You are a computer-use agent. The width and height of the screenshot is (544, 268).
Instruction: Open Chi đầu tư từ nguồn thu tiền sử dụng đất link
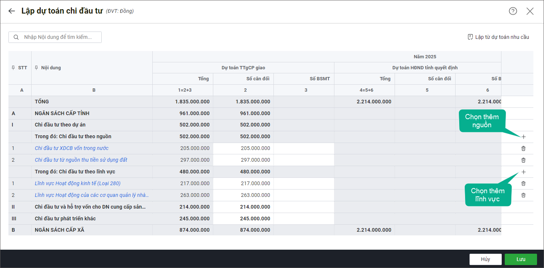(81, 160)
